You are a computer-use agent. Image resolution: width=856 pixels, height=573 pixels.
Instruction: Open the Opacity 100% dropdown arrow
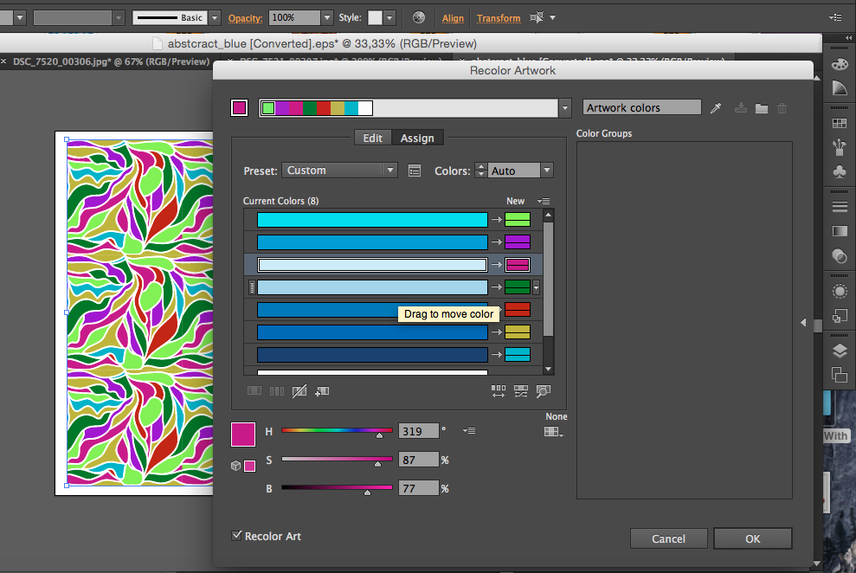326,17
